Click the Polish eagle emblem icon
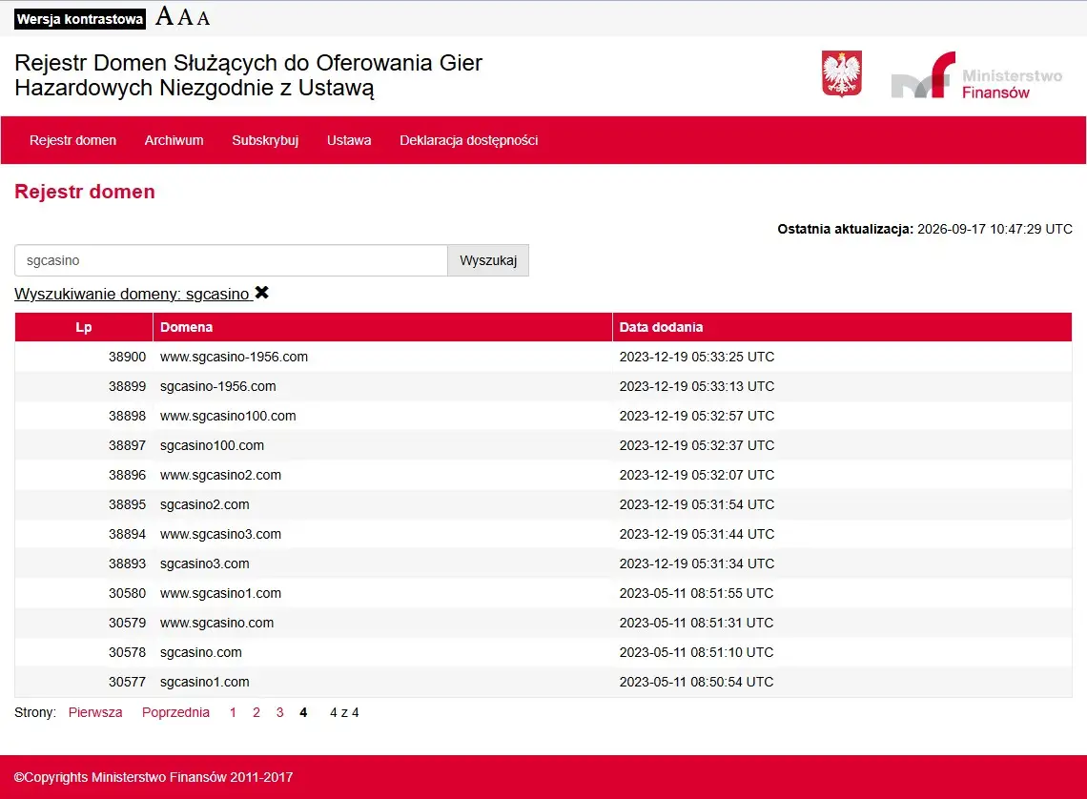Image resolution: width=1087 pixels, height=799 pixels. [x=842, y=73]
